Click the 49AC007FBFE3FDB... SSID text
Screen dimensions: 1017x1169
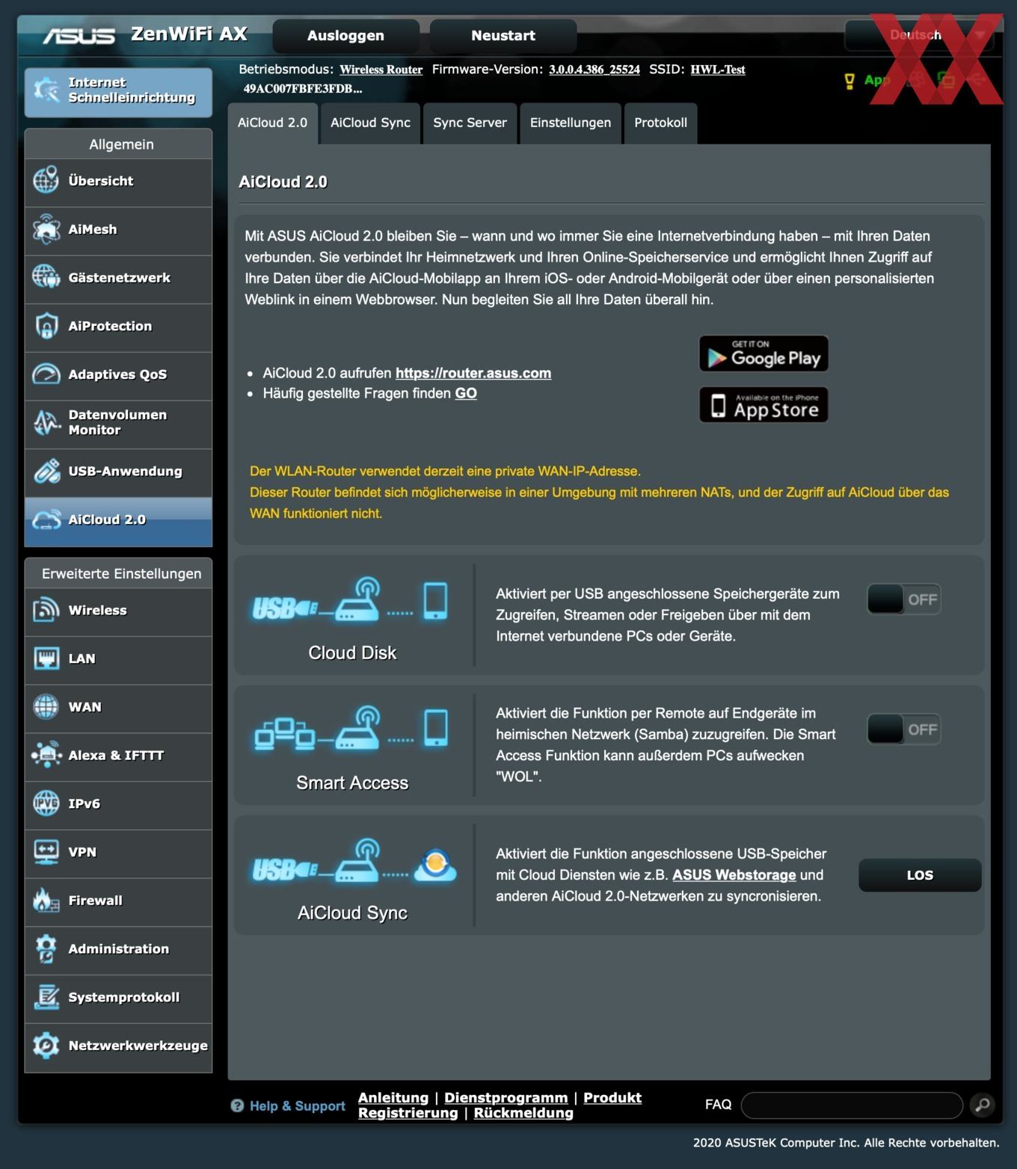303,88
